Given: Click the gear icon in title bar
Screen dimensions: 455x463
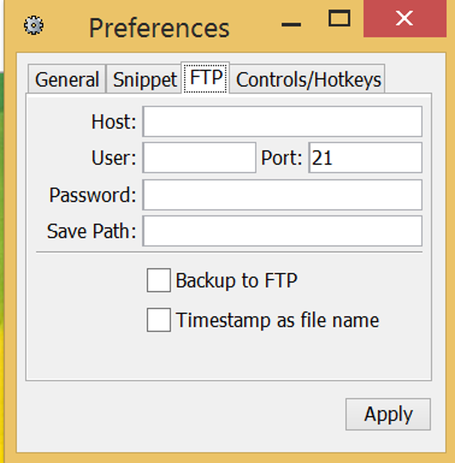Looking at the screenshot, I should pos(33,25).
